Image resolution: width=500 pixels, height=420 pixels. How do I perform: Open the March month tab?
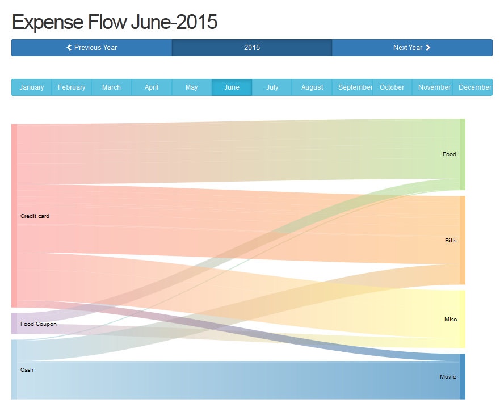point(112,87)
